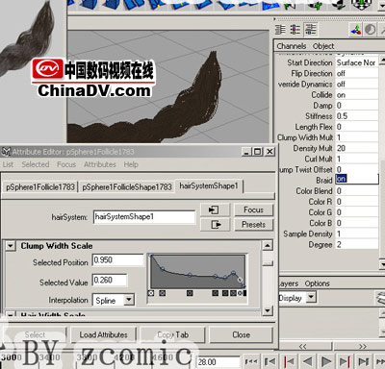Open the Selected menu in Attribute Editor
This screenshot has height=369, width=385.
coord(36,164)
